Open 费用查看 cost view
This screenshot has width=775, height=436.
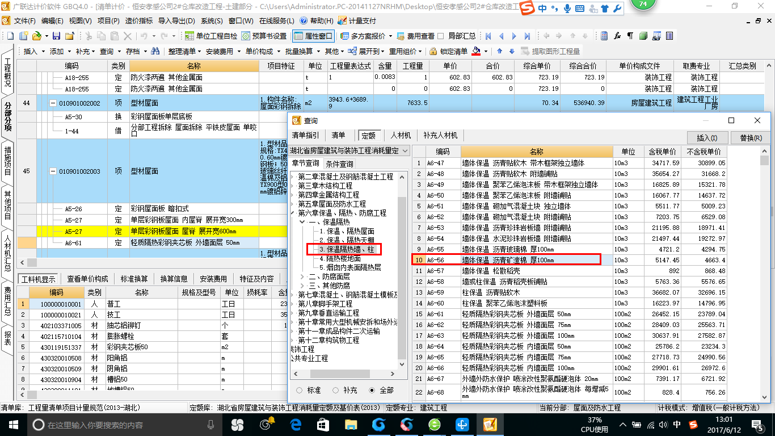pyautogui.click(x=416, y=36)
